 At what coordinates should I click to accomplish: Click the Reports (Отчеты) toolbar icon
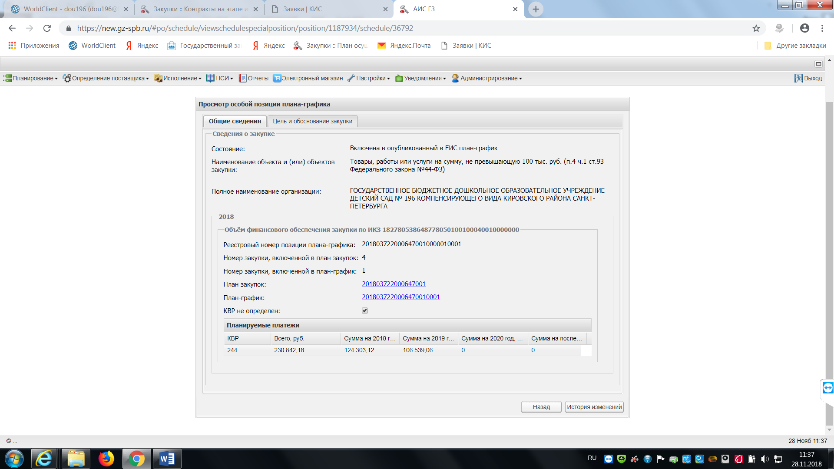242,78
